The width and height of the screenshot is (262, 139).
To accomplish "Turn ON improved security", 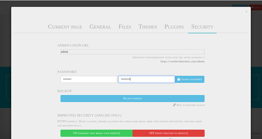I will 96,133.
